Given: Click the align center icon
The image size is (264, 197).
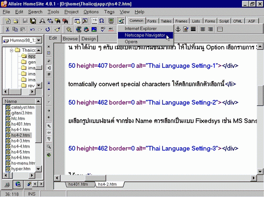Looking at the screenshot, I should pyautogui.click(x=203, y=29).
